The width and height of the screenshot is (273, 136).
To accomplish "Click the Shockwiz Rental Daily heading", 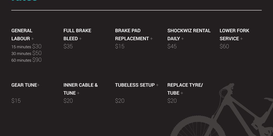I will pos(189,35).
